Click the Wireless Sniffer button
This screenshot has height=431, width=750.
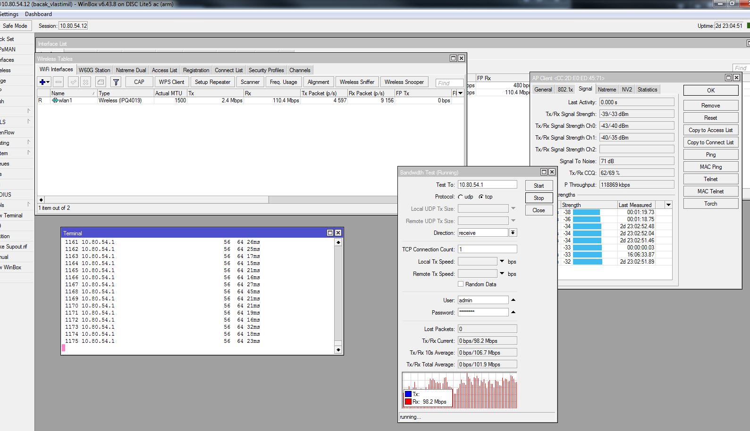[x=357, y=82]
